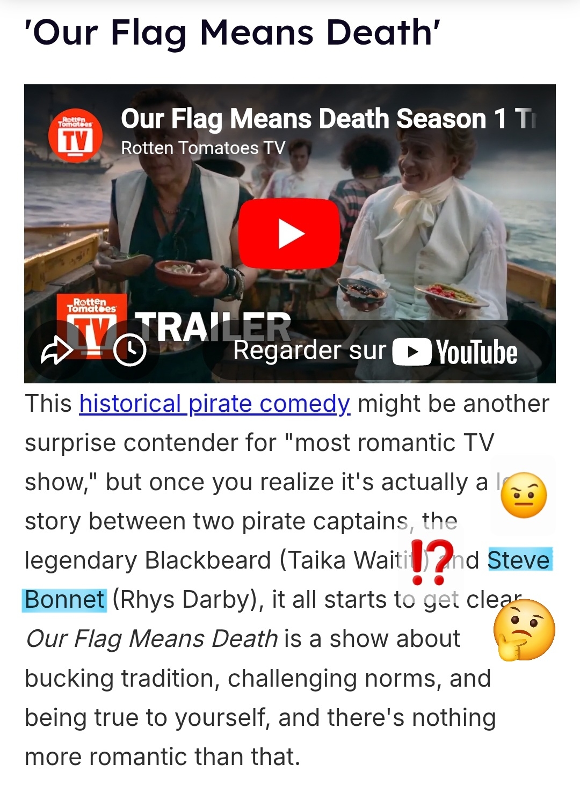The height and width of the screenshot is (786, 580).
Task: Tap the Watch Later clock icon
Action: click(x=130, y=350)
